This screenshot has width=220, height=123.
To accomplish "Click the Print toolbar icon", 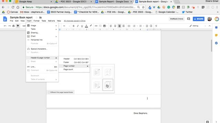I will [13, 26].
